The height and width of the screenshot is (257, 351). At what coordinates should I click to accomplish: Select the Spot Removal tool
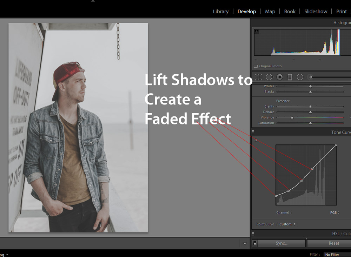point(270,77)
